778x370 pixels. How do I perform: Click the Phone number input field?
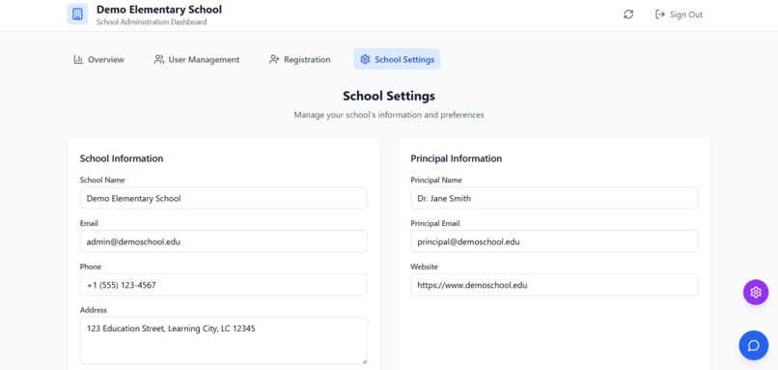click(223, 285)
